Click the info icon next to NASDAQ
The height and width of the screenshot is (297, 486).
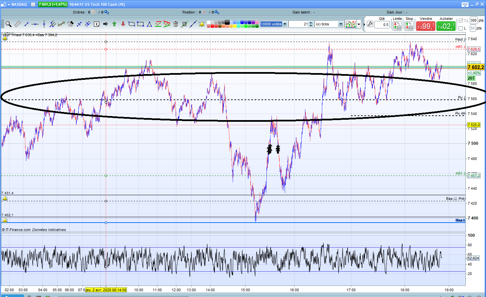pyautogui.click(x=33, y=4)
